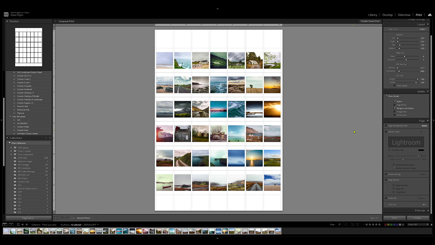This screenshot has height=245, width=435.
Task: Toggle the Keep Square checkbox
Action: click(x=395, y=85)
